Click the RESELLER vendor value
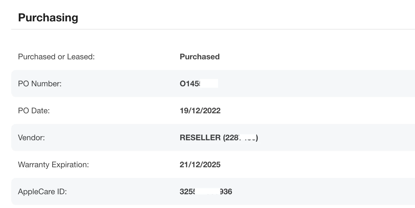This screenshot has width=415, height=208. tap(219, 137)
